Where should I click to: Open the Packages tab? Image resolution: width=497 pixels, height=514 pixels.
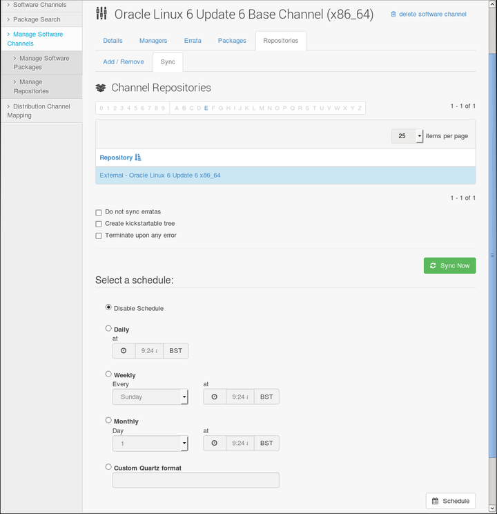[x=232, y=41]
